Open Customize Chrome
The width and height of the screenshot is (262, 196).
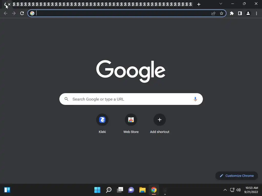click(x=237, y=176)
